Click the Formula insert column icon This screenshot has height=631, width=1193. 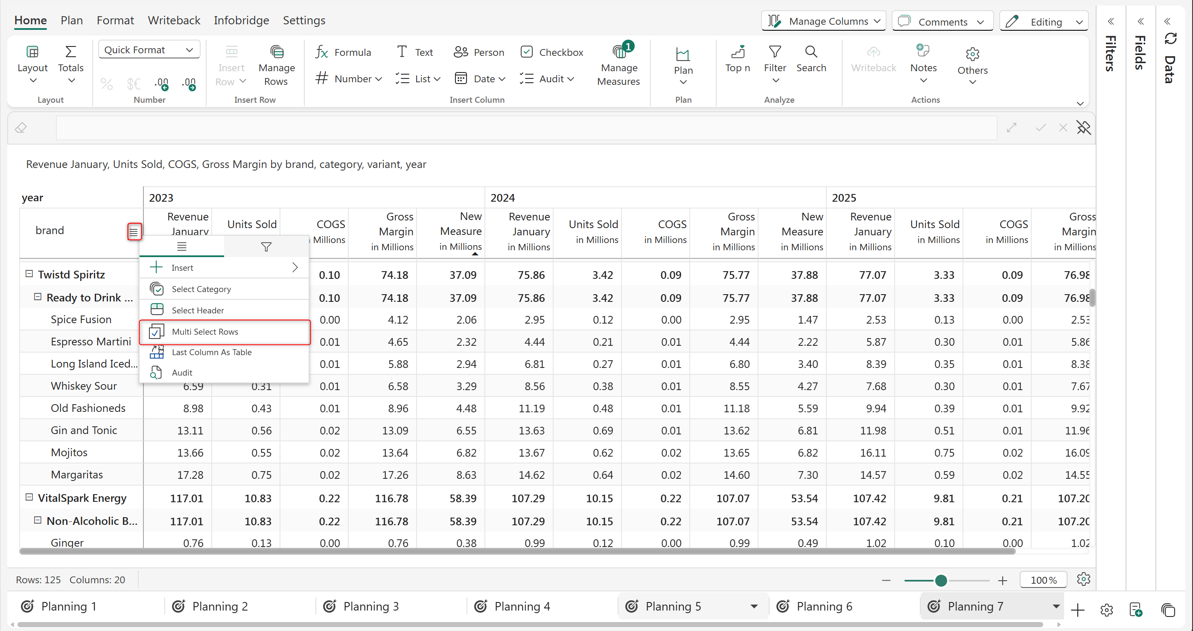[x=322, y=52]
